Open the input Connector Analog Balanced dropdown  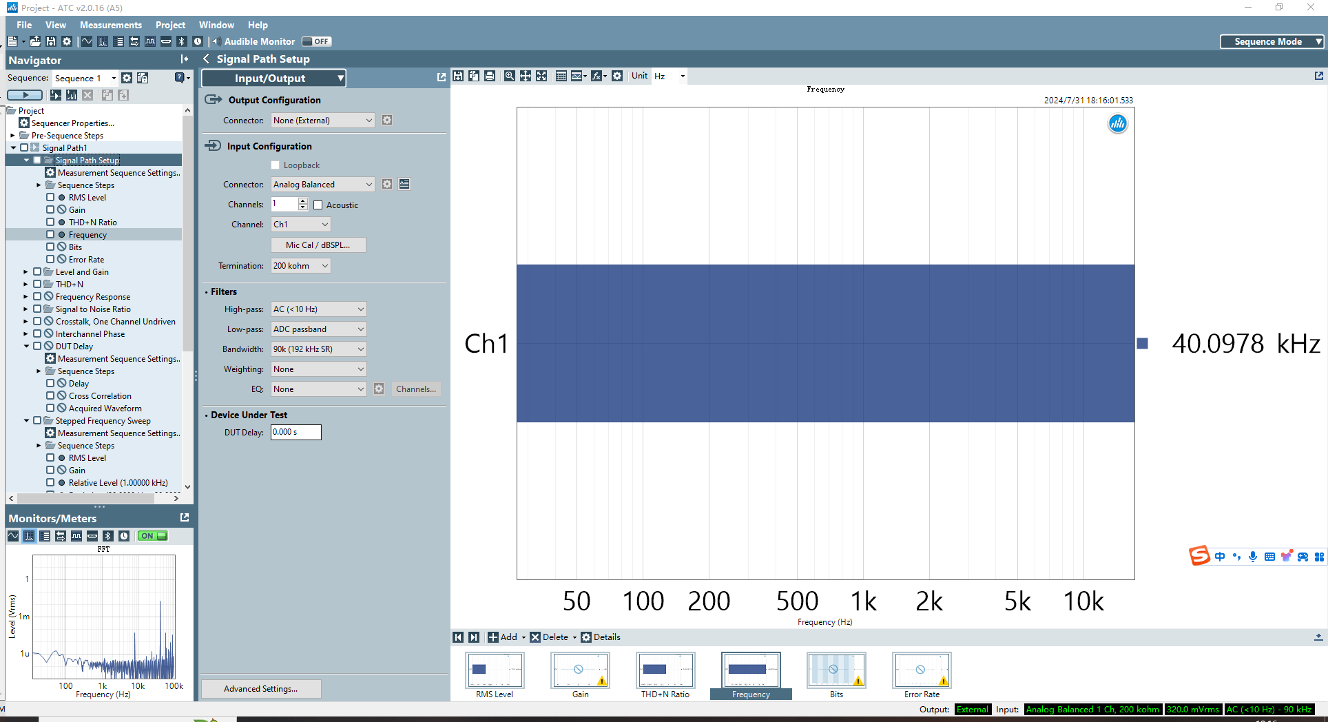[322, 184]
